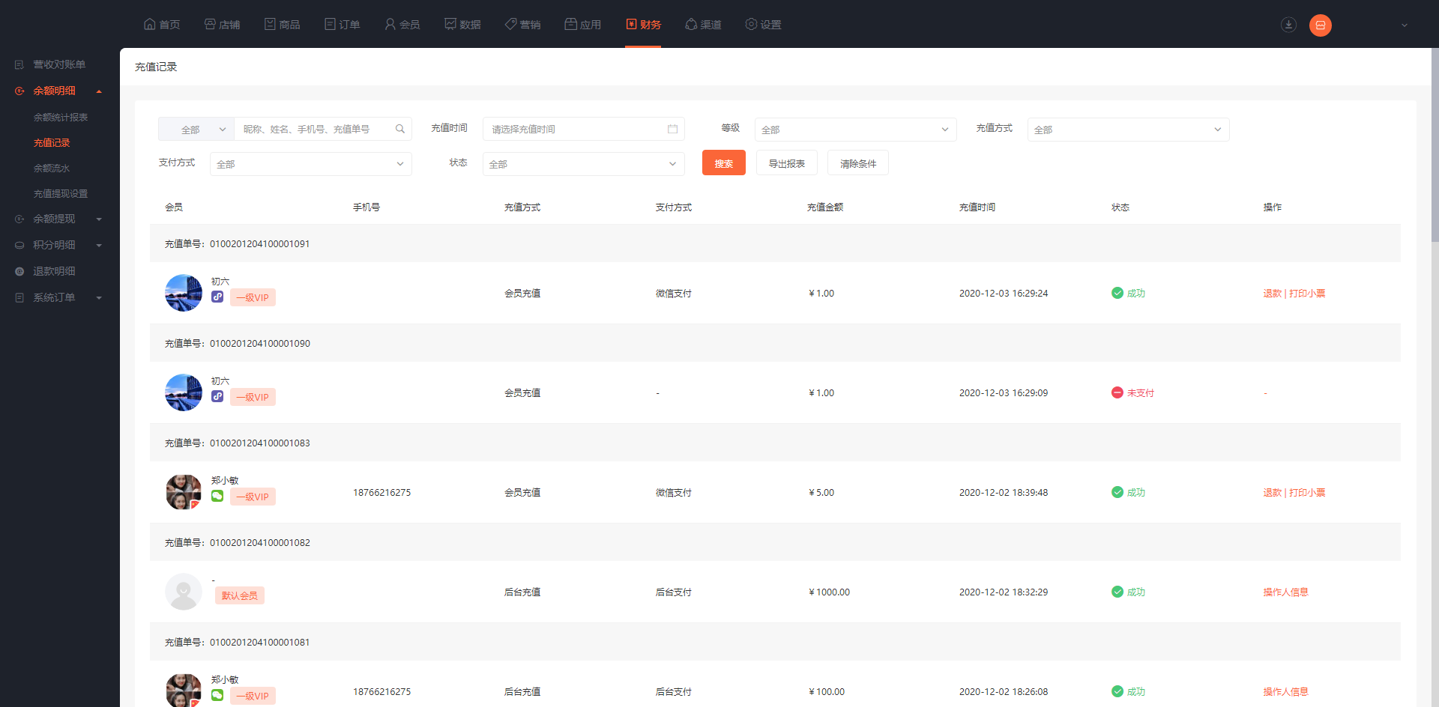Click 退款 for the 16:29:24 recharge
1439x707 pixels.
1272,294
